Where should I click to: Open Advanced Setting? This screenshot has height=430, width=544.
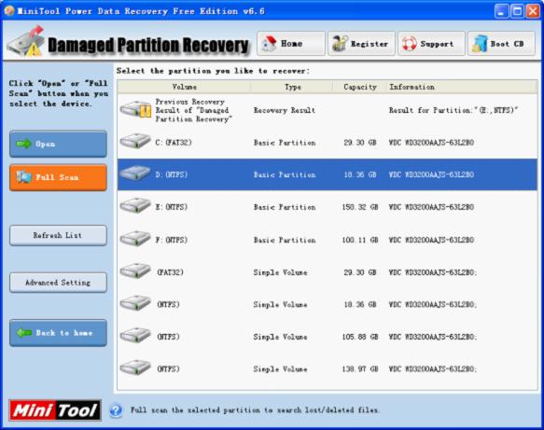point(58,283)
